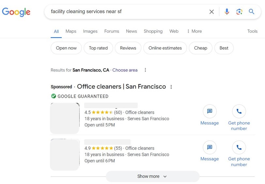
Task: Toggle the Online estimates filter chip
Action: tap(165, 48)
